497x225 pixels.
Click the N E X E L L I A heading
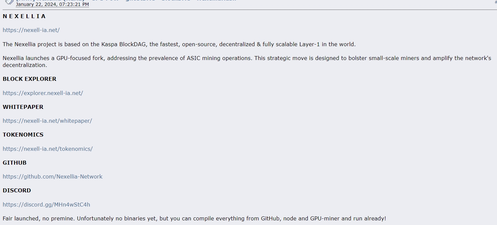[24, 16]
